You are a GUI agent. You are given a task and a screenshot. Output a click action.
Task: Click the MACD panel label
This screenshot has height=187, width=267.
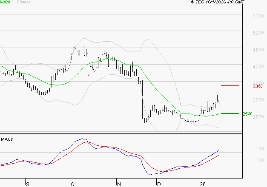coord(7,139)
